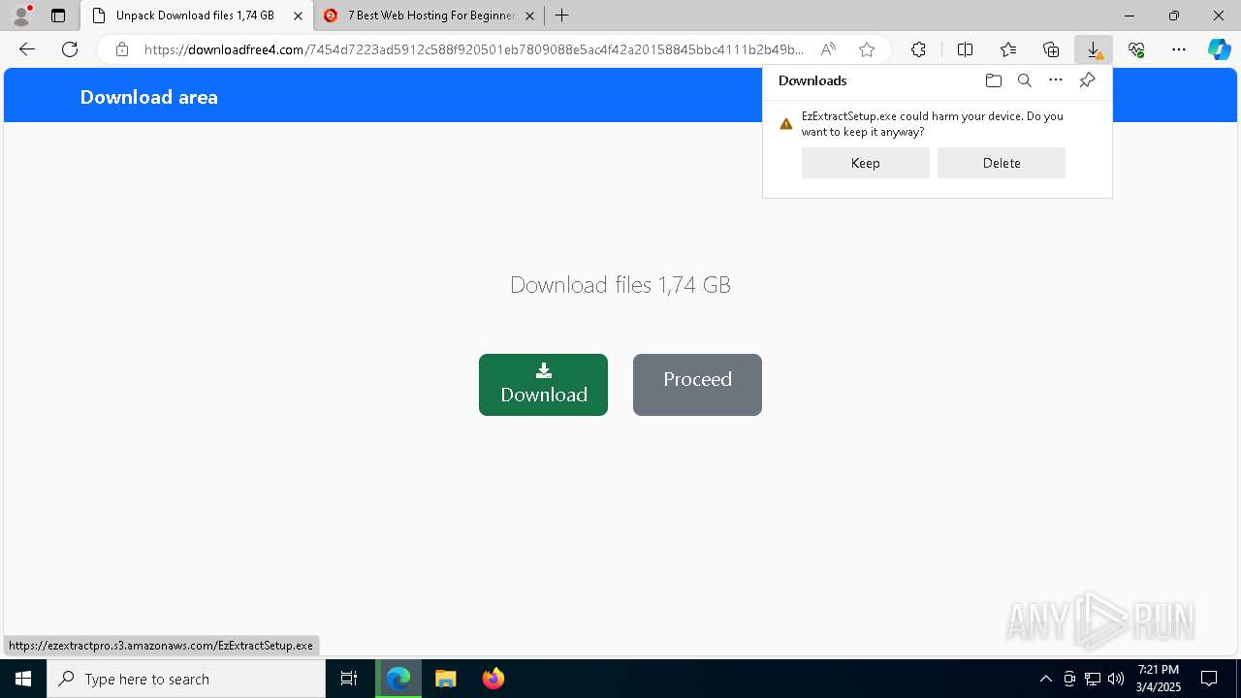Open the Collections icon
The height and width of the screenshot is (698, 1241).
(x=1051, y=49)
